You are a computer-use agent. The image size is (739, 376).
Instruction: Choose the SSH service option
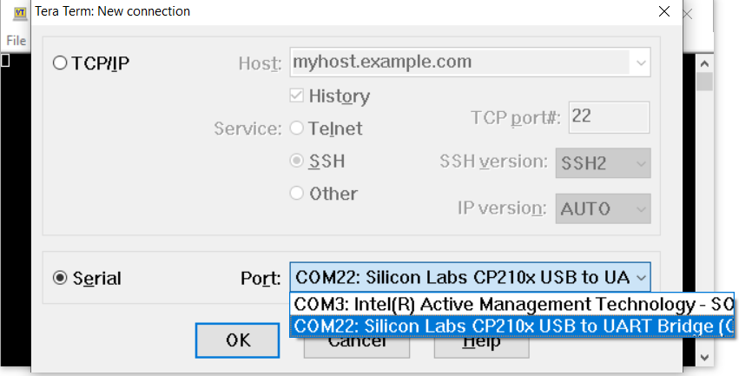click(x=297, y=162)
